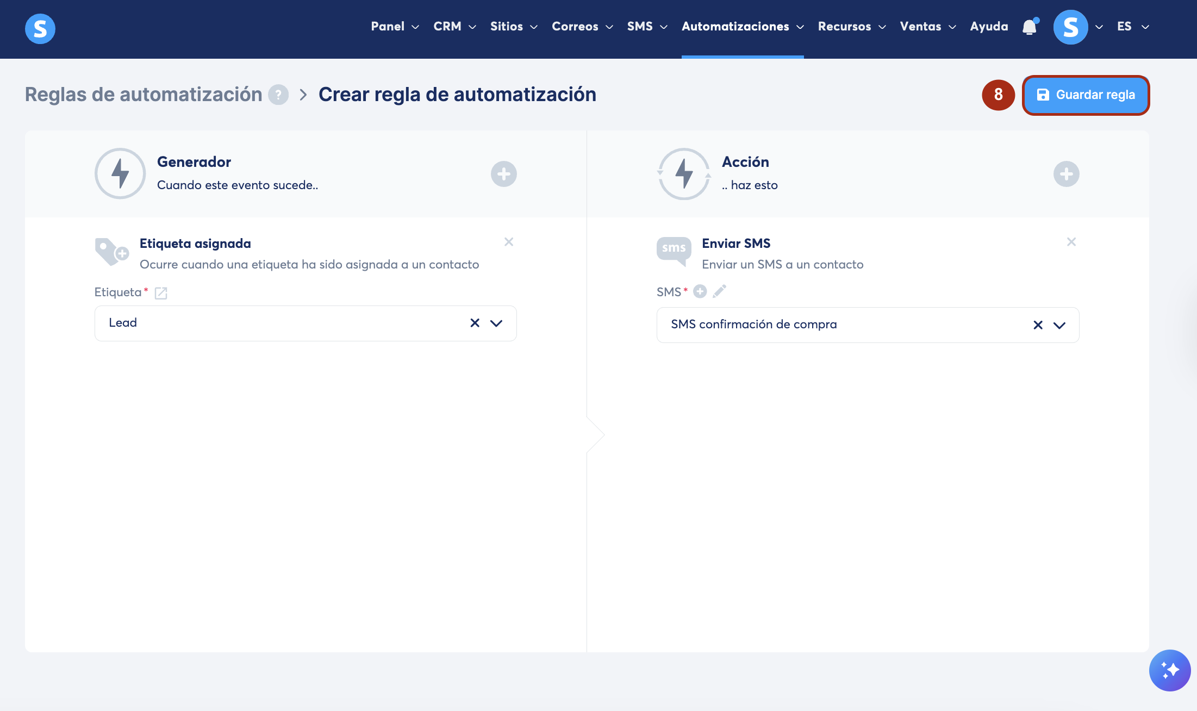Remove the Enviar SMS action
The height and width of the screenshot is (711, 1197).
[1071, 242]
